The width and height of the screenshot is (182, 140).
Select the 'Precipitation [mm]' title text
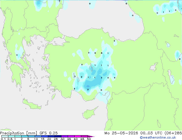(x=19, y=133)
